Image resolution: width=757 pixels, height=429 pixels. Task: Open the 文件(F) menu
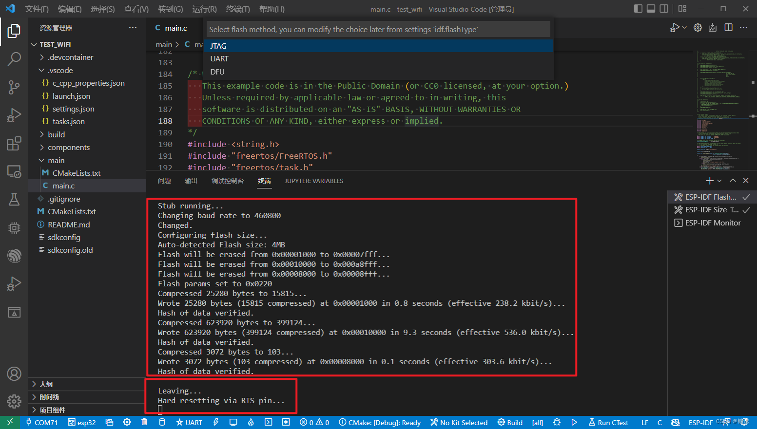pos(37,9)
